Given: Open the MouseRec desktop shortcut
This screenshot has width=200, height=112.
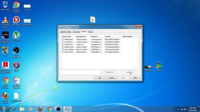Looking at the screenshot, I should click(x=16, y=21).
